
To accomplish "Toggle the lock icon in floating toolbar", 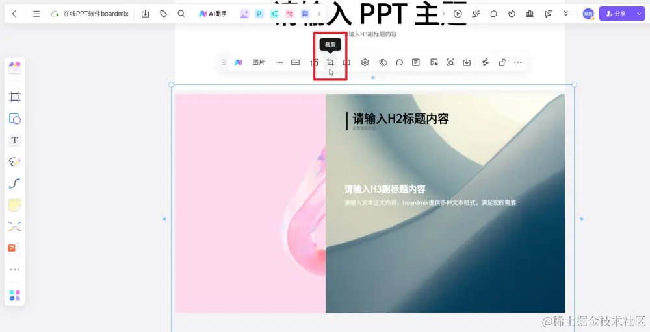I will pyautogui.click(x=502, y=62).
